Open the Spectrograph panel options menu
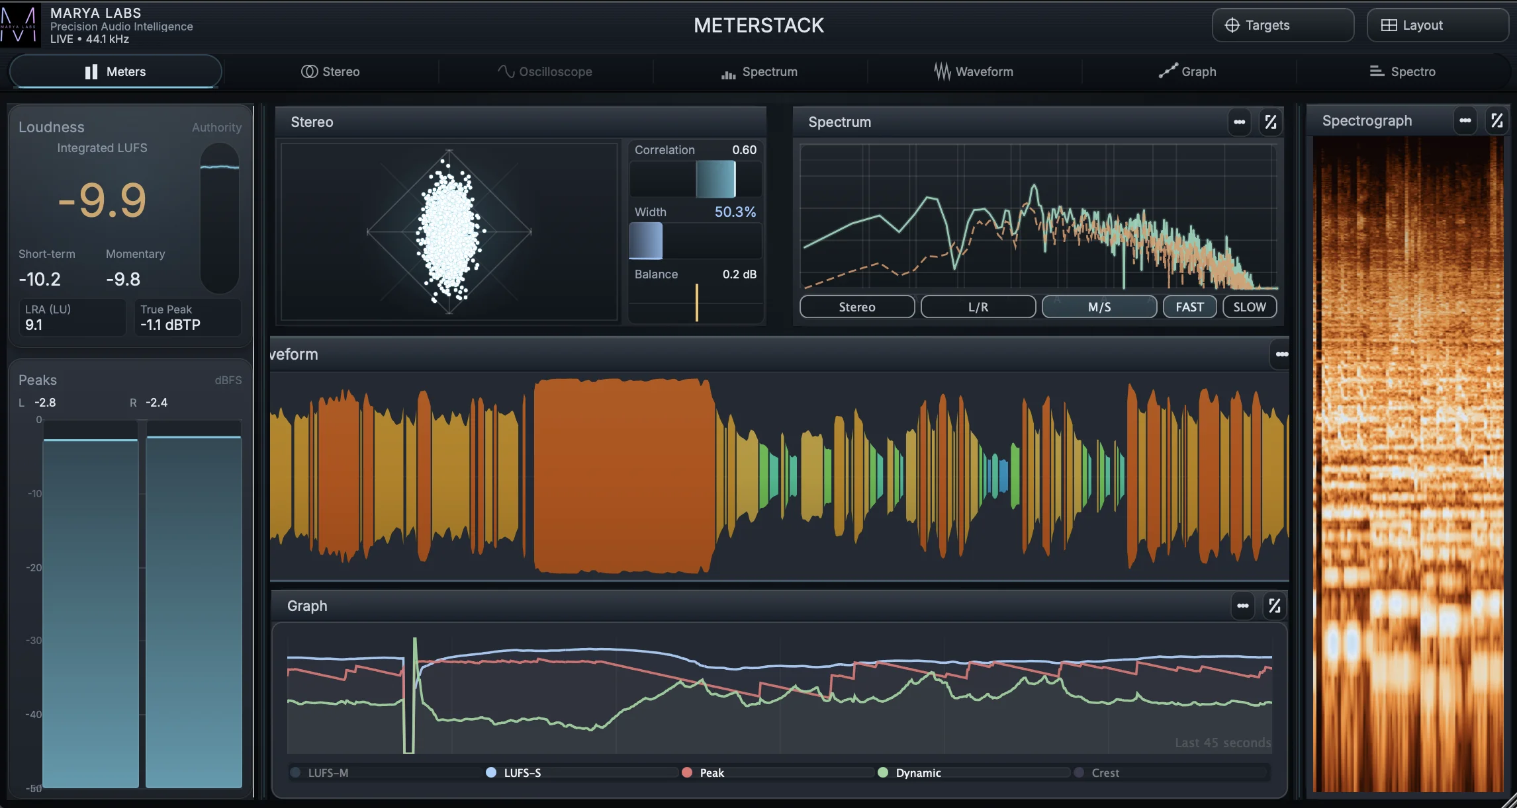The width and height of the screenshot is (1517, 808). coord(1465,120)
